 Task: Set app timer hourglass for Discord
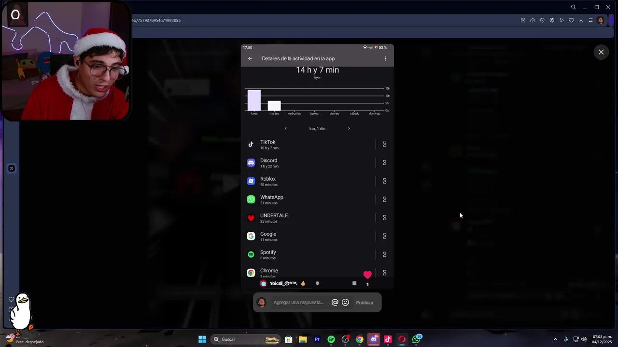click(385, 162)
